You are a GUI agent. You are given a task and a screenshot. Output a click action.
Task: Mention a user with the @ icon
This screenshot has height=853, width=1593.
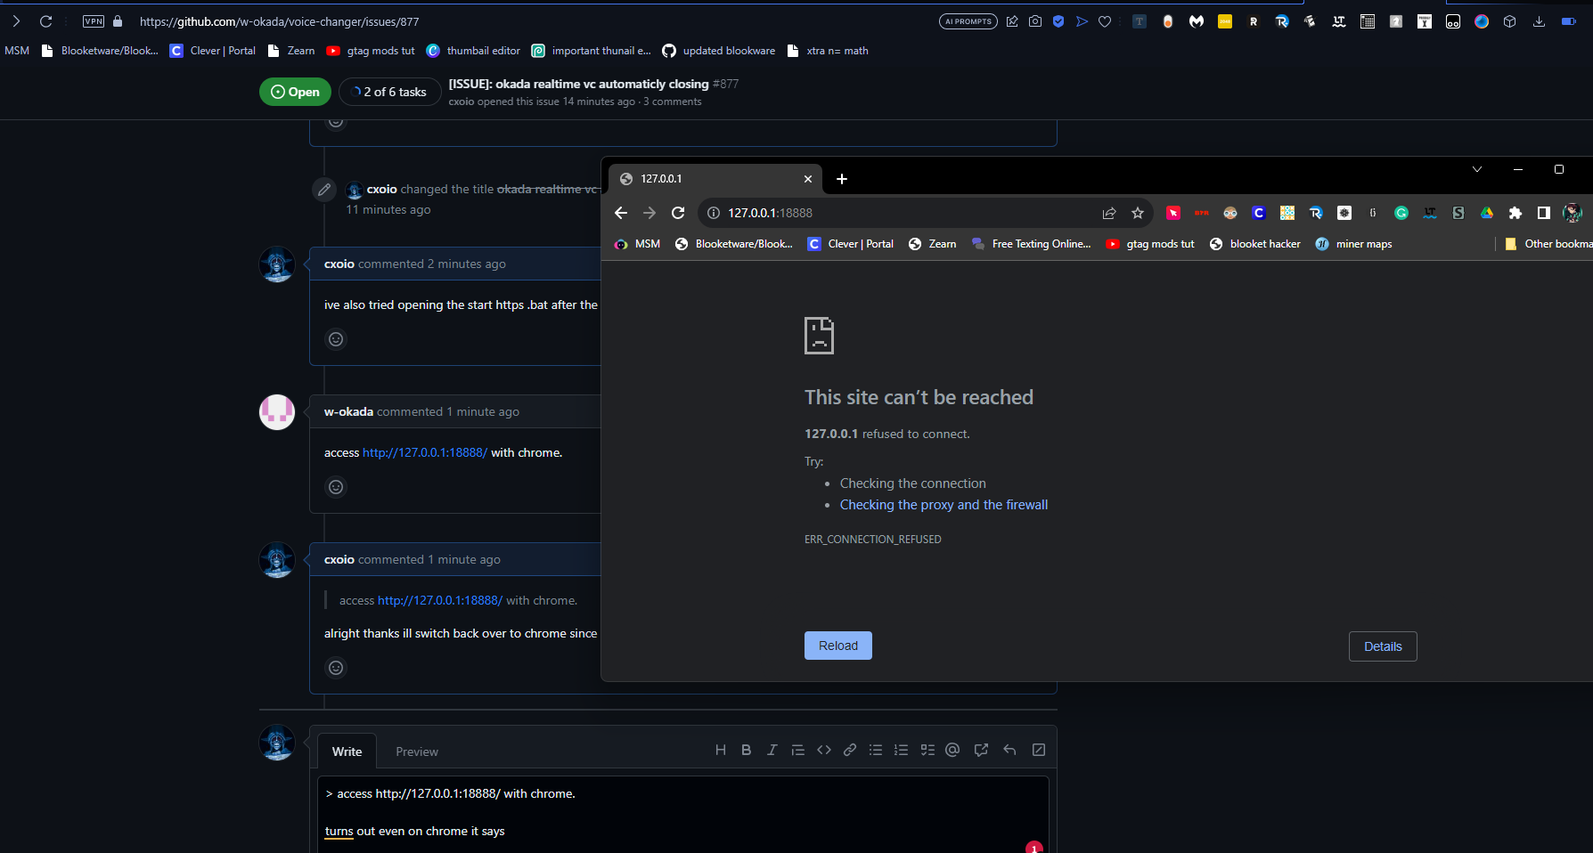pos(952,750)
